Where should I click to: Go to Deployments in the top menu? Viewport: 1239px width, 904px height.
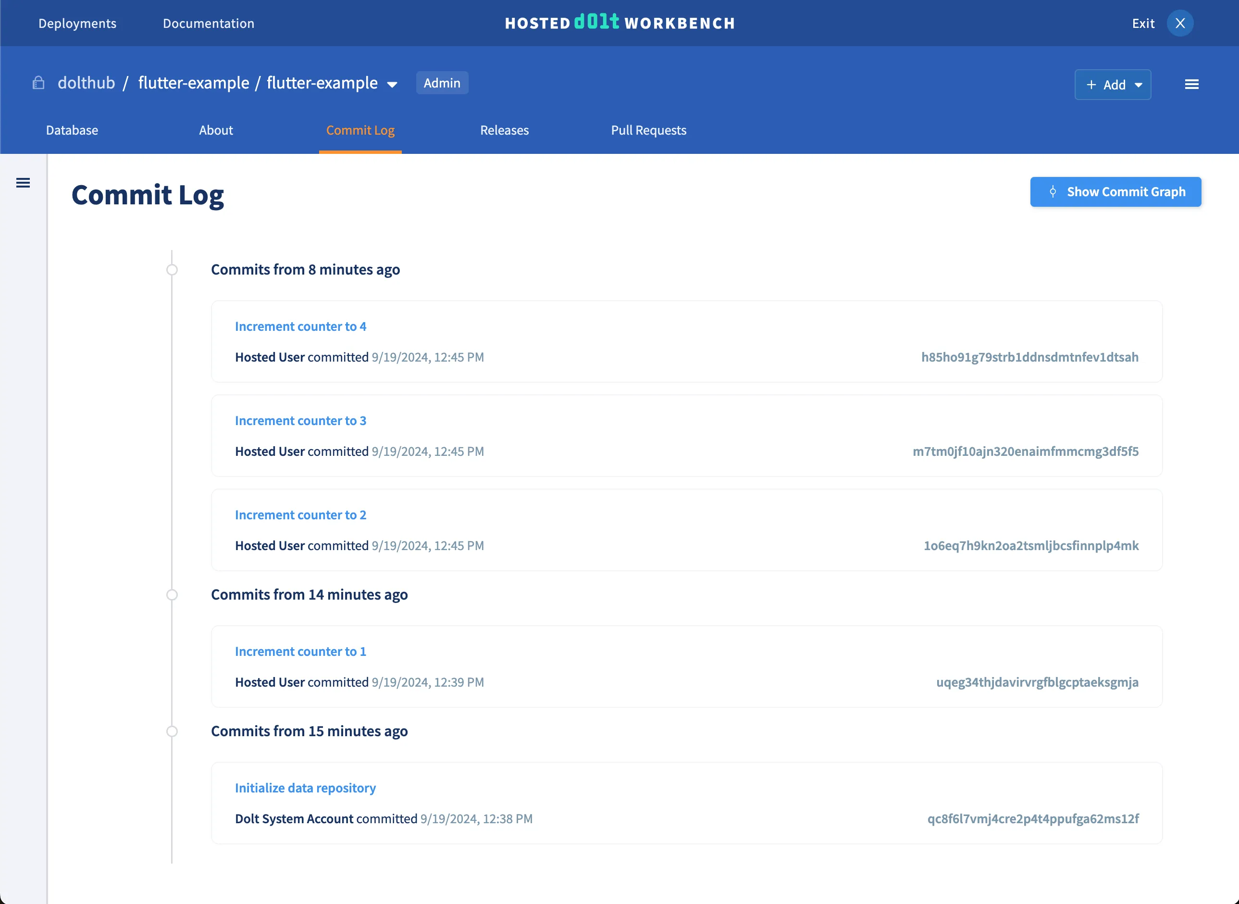76,23
